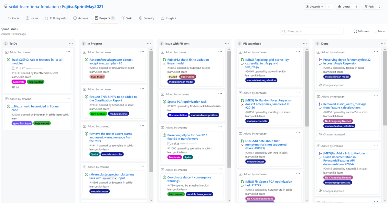Open Unwatch dropdown

pyautogui.click(x=314, y=6)
